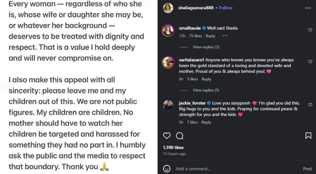This screenshot has height=174, width=316.
Task: Reply to saritalazaro1's comment
Action: coord(206,79)
